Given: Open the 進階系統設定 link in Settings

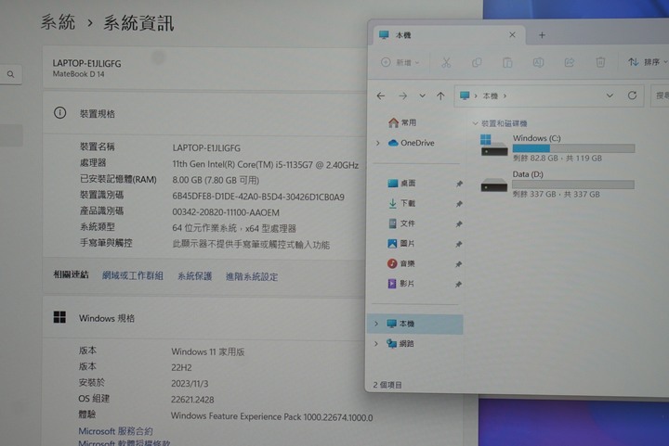Looking at the screenshot, I should coord(252,276).
